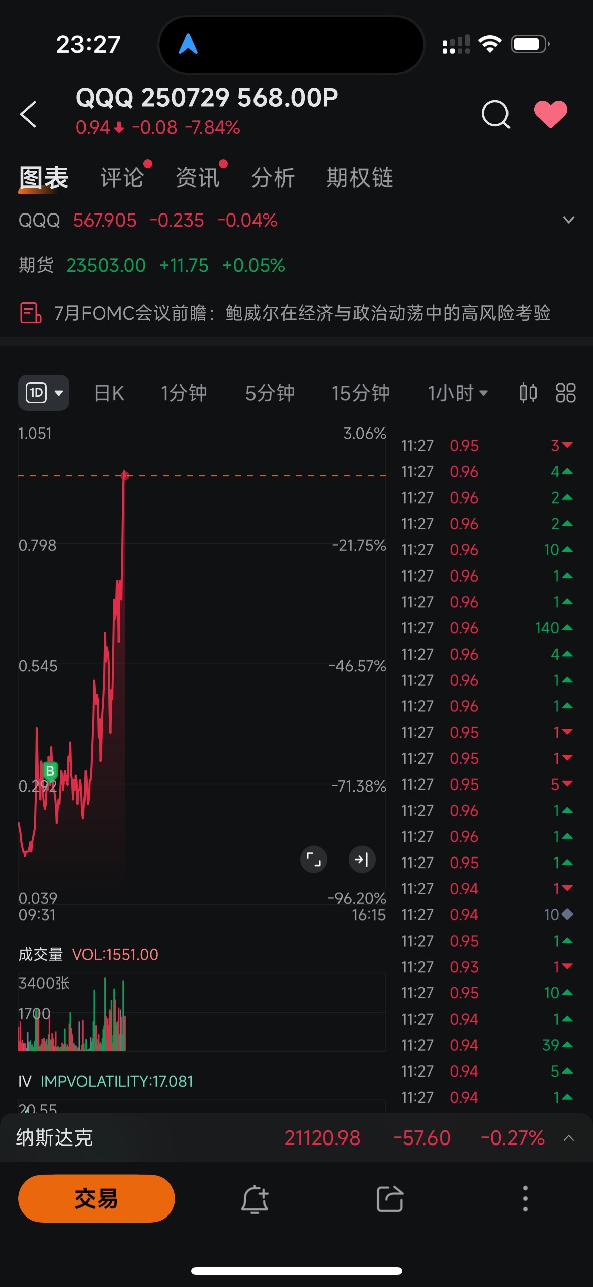The height and width of the screenshot is (1287, 593).
Task: Open the 期权链 tab
Action: [x=359, y=178]
